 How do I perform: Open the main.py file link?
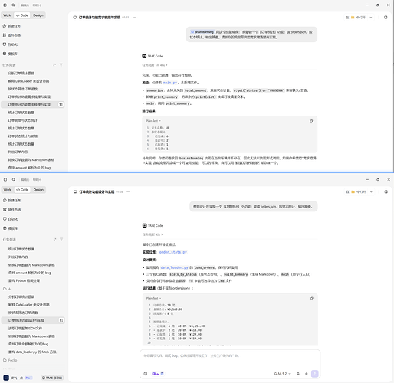(170, 83)
